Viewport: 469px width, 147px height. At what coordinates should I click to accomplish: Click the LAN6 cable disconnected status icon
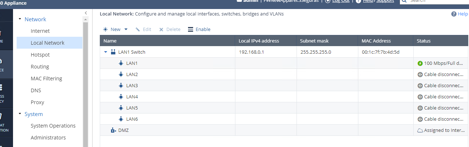click(420, 119)
